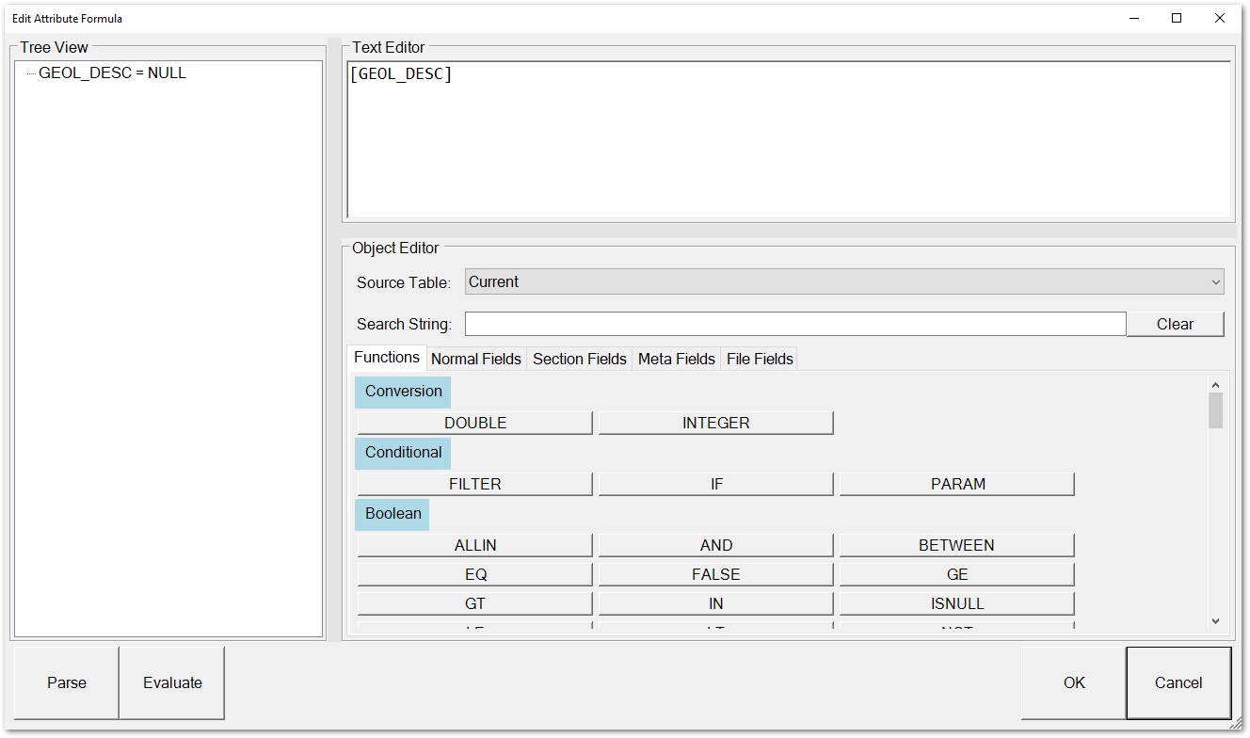Add the FALSE boolean value
Viewport: 1250px width, 738px height.
(x=715, y=573)
